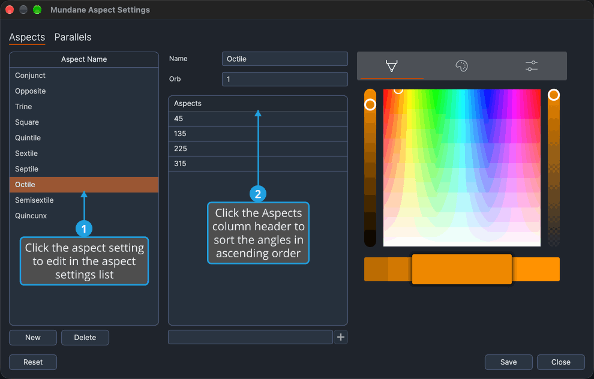Click the new angle entry field
594x379 pixels.
pos(250,337)
